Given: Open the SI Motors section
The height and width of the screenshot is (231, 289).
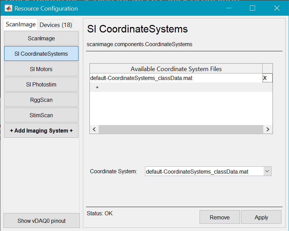Looking at the screenshot, I should [41, 69].
